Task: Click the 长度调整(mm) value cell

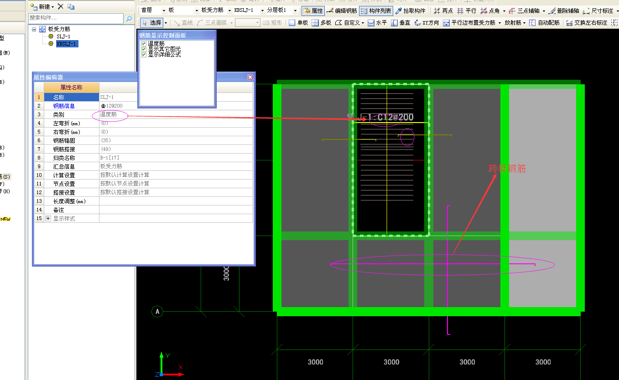Action: coord(176,201)
